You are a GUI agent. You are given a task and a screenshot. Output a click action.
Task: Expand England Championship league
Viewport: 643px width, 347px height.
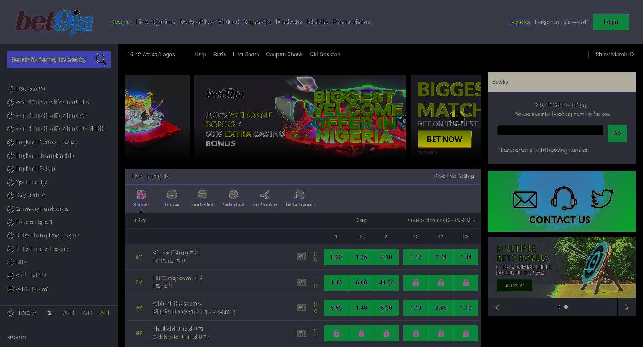(x=45, y=156)
